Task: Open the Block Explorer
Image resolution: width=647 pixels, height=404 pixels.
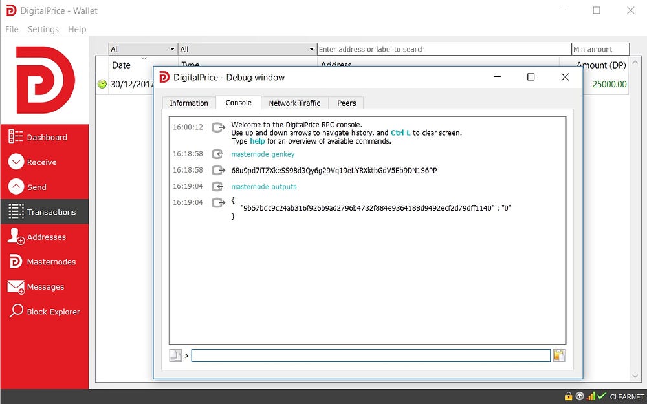Action: [44, 312]
